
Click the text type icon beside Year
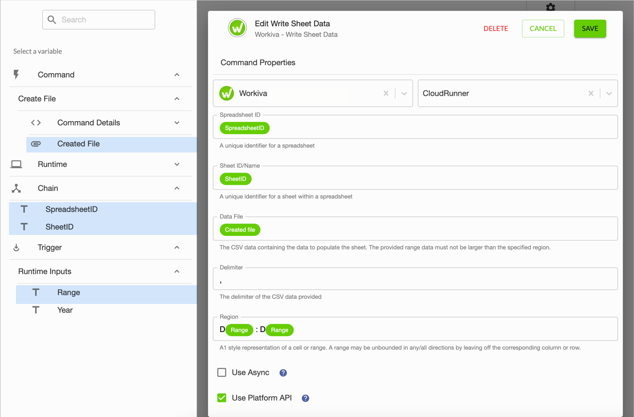(36, 310)
